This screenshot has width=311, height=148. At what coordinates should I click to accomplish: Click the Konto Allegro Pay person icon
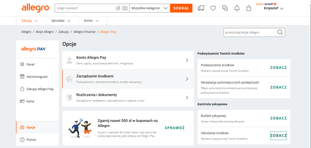[x=69, y=61]
